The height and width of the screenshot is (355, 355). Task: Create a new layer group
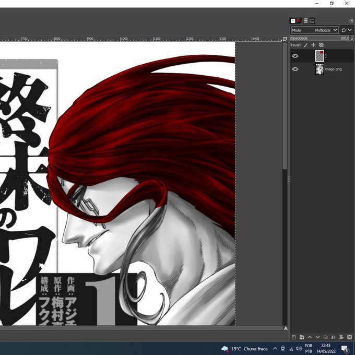[302, 337]
